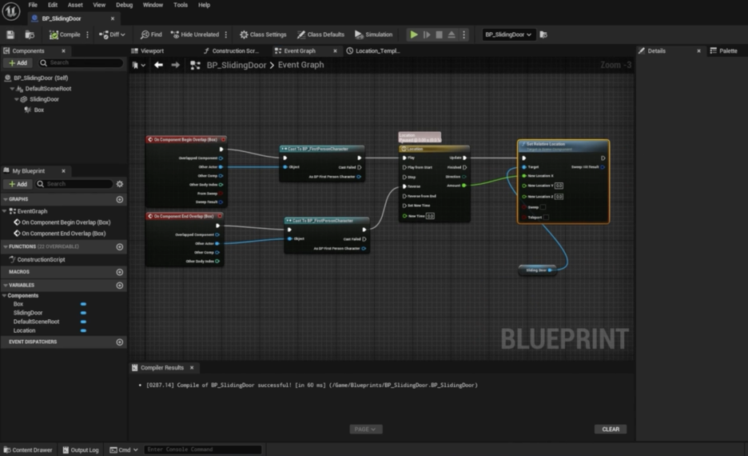Collapse the SlidingDoor component tree
The image size is (748, 456).
point(16,99)
